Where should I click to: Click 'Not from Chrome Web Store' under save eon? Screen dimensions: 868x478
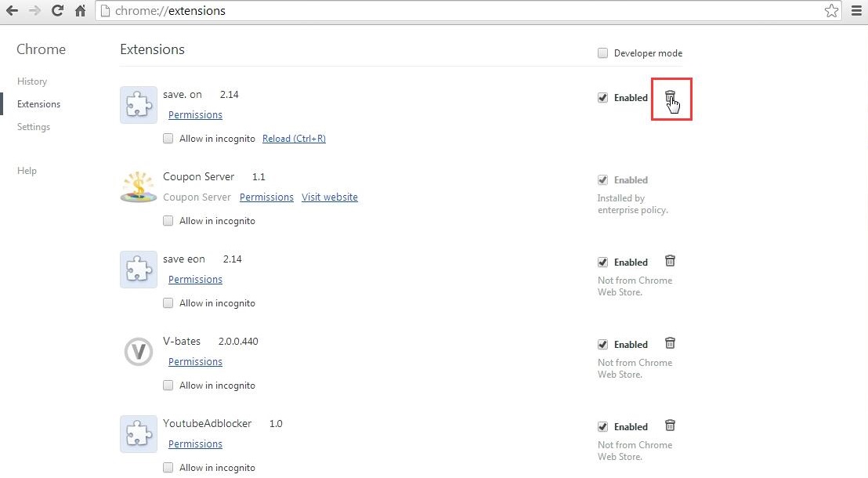(635, 286)
